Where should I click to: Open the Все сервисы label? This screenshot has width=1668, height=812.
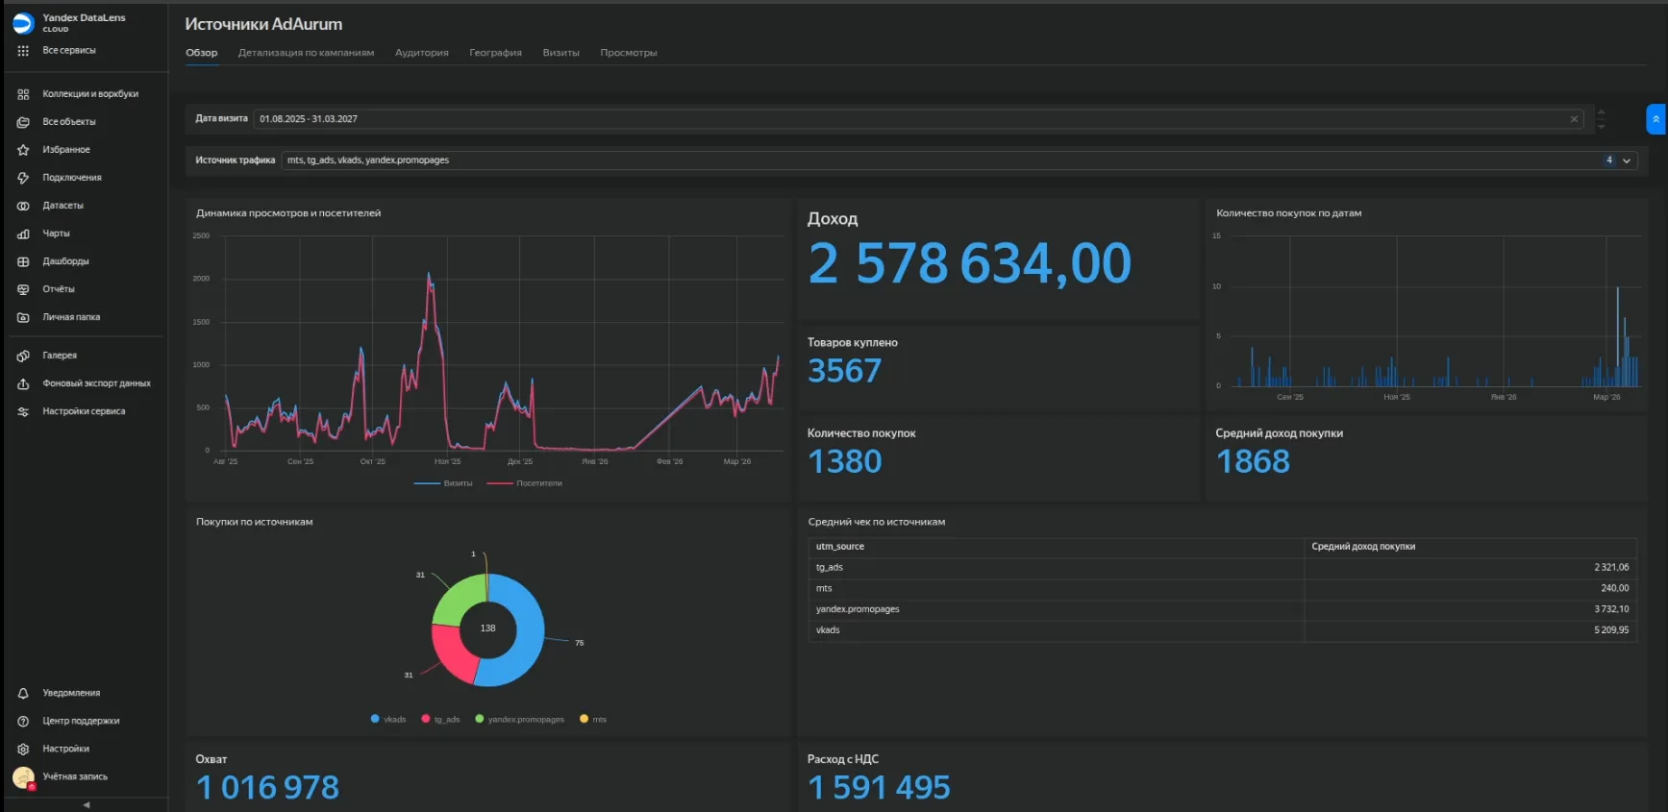(x=69, y=51)
